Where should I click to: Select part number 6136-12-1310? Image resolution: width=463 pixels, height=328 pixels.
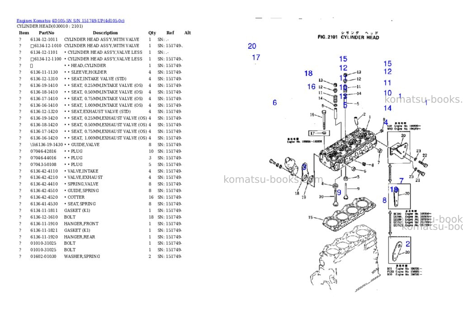44,79
